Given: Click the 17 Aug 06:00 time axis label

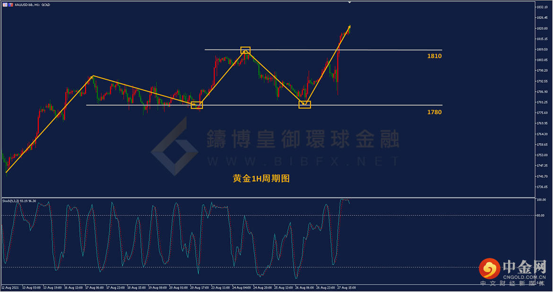Looking at the screenshot, I should pos(94,288).
